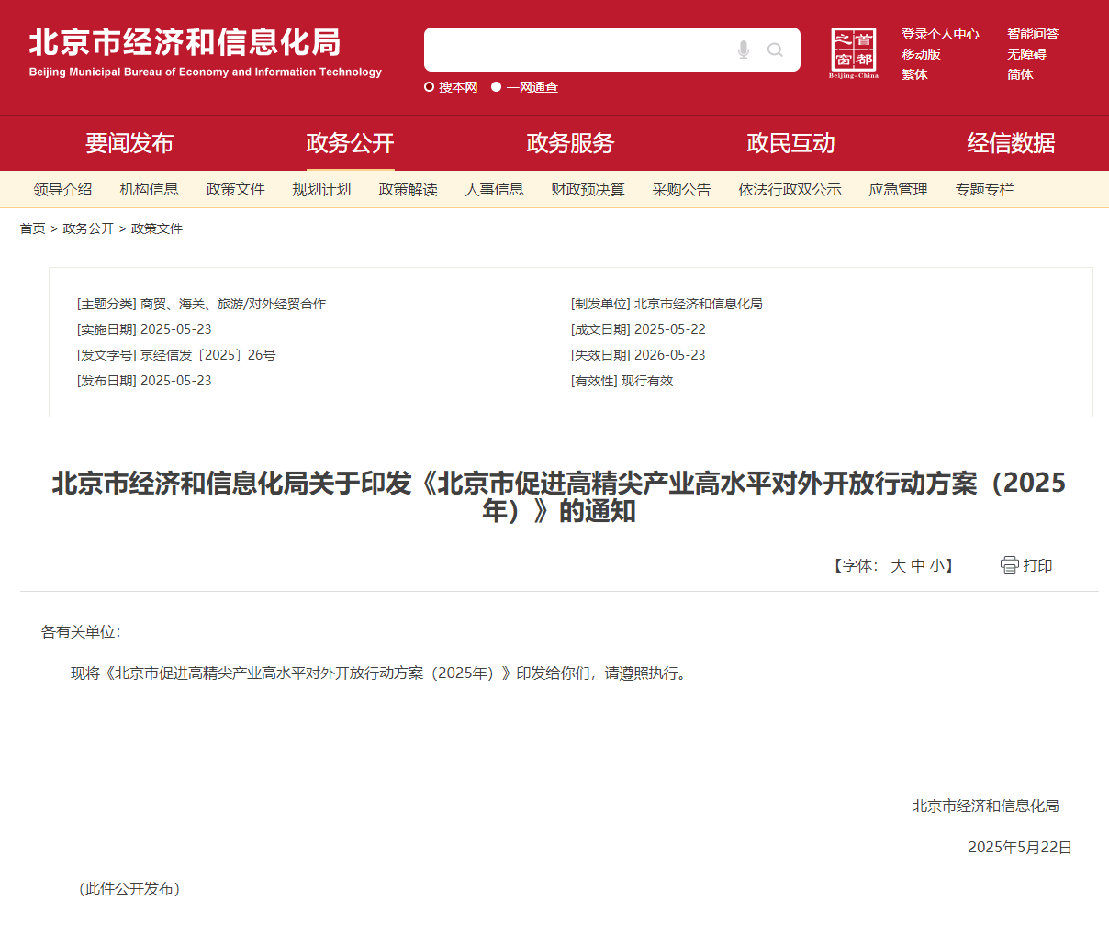The image size is (1109, 945).
Task: Set font size to 大
Action: pos(898,566)
